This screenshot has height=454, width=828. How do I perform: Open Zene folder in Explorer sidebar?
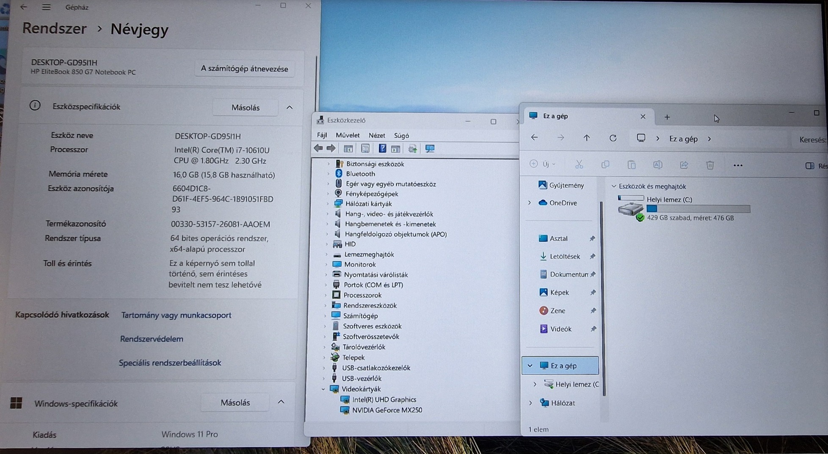click(552, 310)
